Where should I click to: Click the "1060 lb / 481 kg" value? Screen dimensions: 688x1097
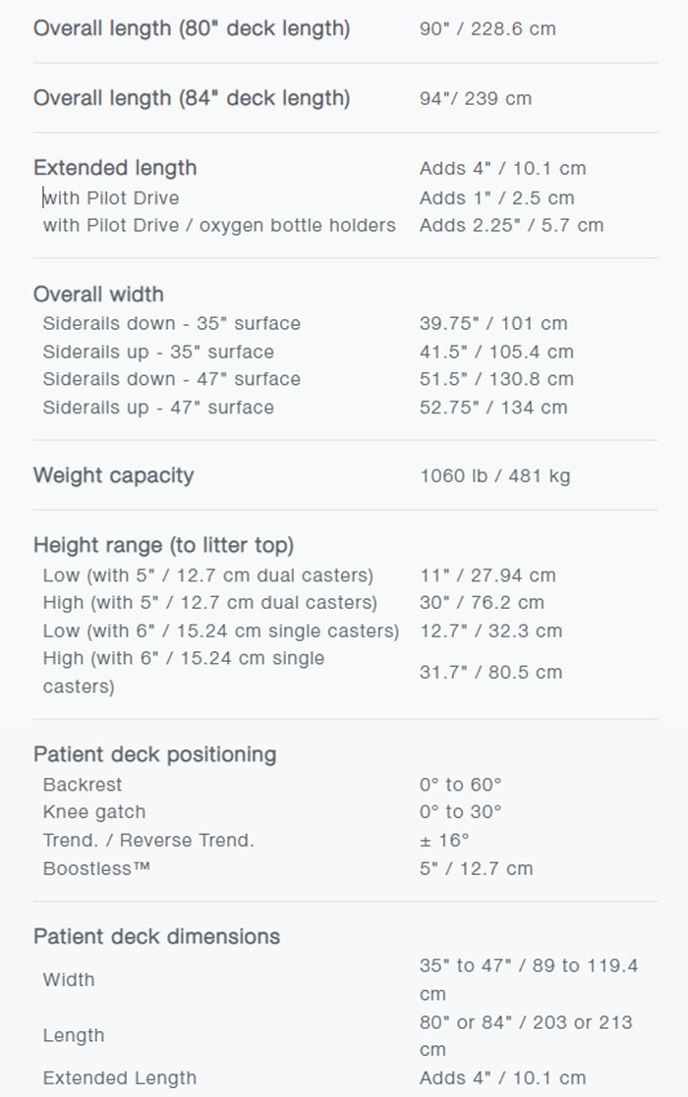pos(494,476)
